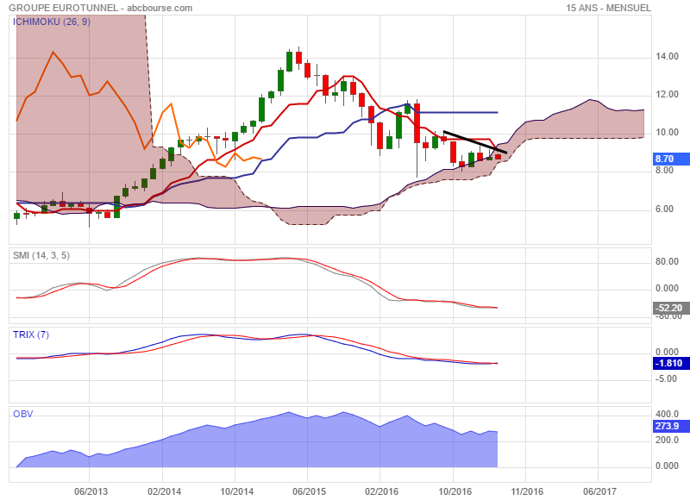690x500 pixels.
Task: Click the 11/2016 date label
Action: point(527,491)
